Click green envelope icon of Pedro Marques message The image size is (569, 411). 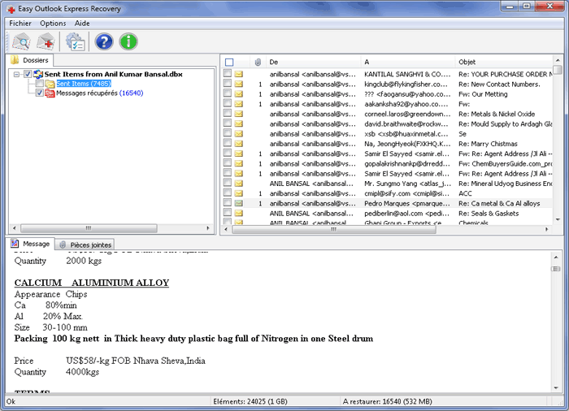coord(238,203)
